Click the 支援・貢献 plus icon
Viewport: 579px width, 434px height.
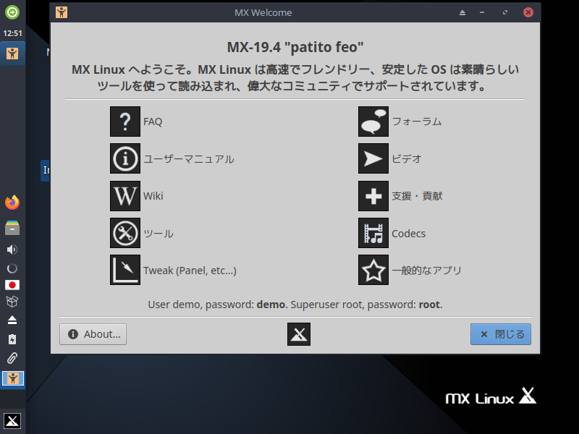(x=373, y=196)
